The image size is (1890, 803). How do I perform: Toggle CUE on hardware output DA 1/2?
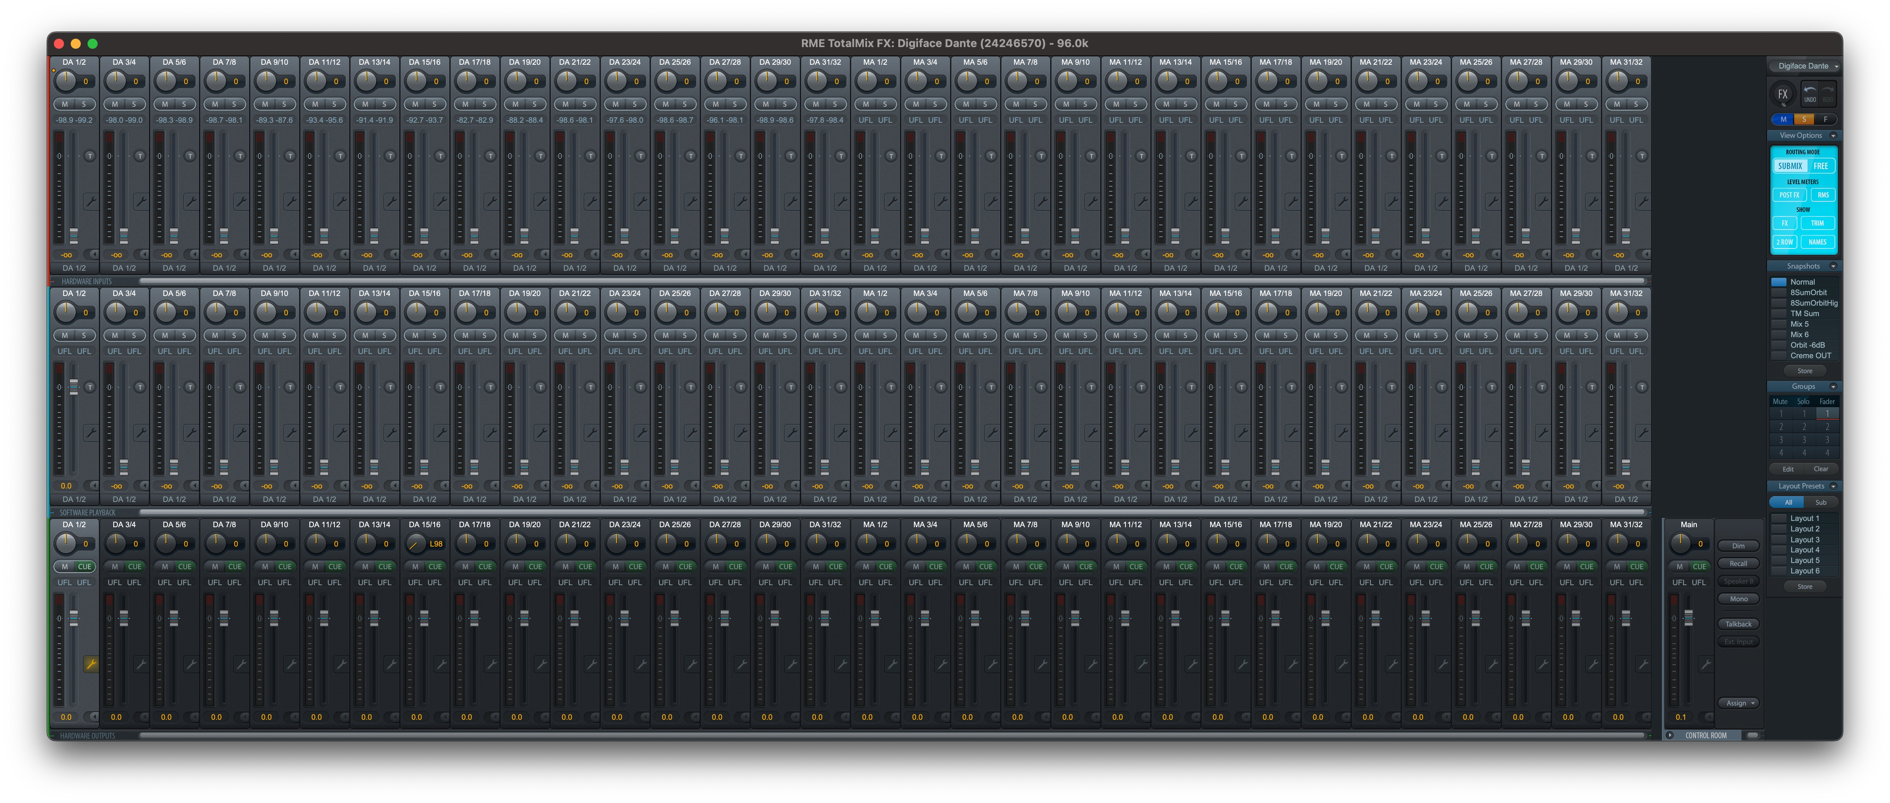pos(85,566)
